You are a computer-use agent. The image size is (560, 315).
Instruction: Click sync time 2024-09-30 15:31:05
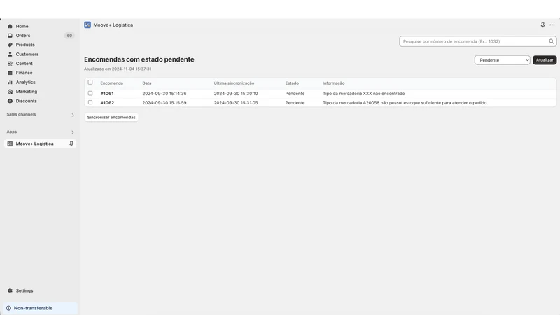[x=236, y=102]
